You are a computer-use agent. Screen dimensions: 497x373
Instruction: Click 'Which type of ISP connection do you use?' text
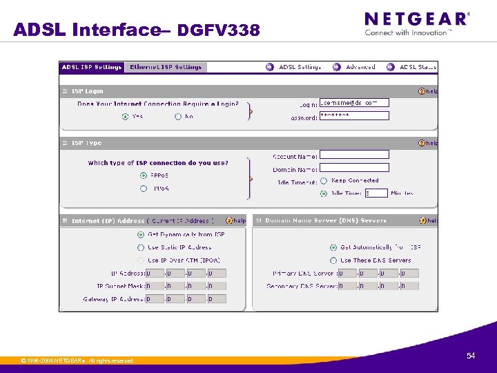pos(158,163)
